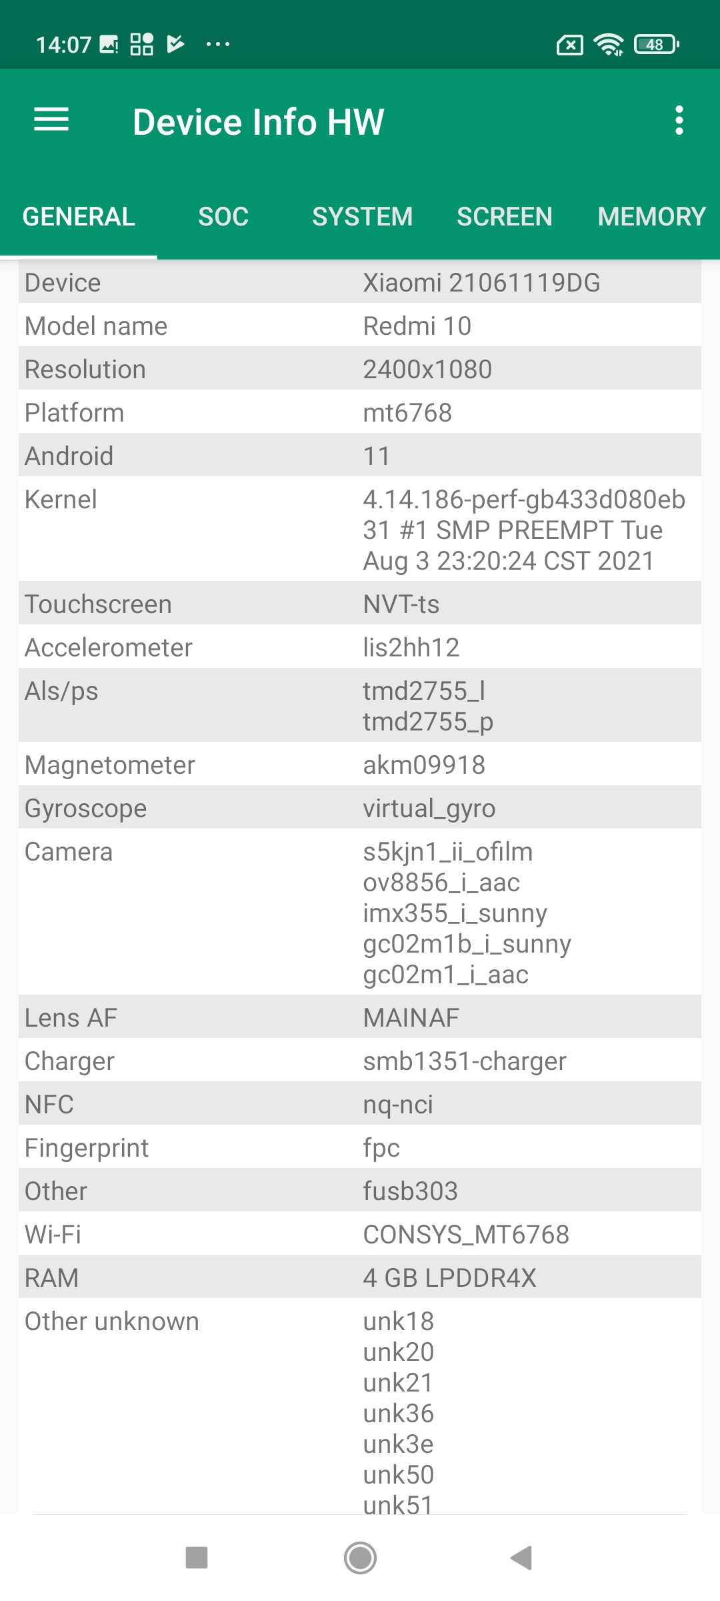Open the three-dot overflow menu
Image resolution: width=720 pixels, height=1601 pixels.
tap(679, 120)
